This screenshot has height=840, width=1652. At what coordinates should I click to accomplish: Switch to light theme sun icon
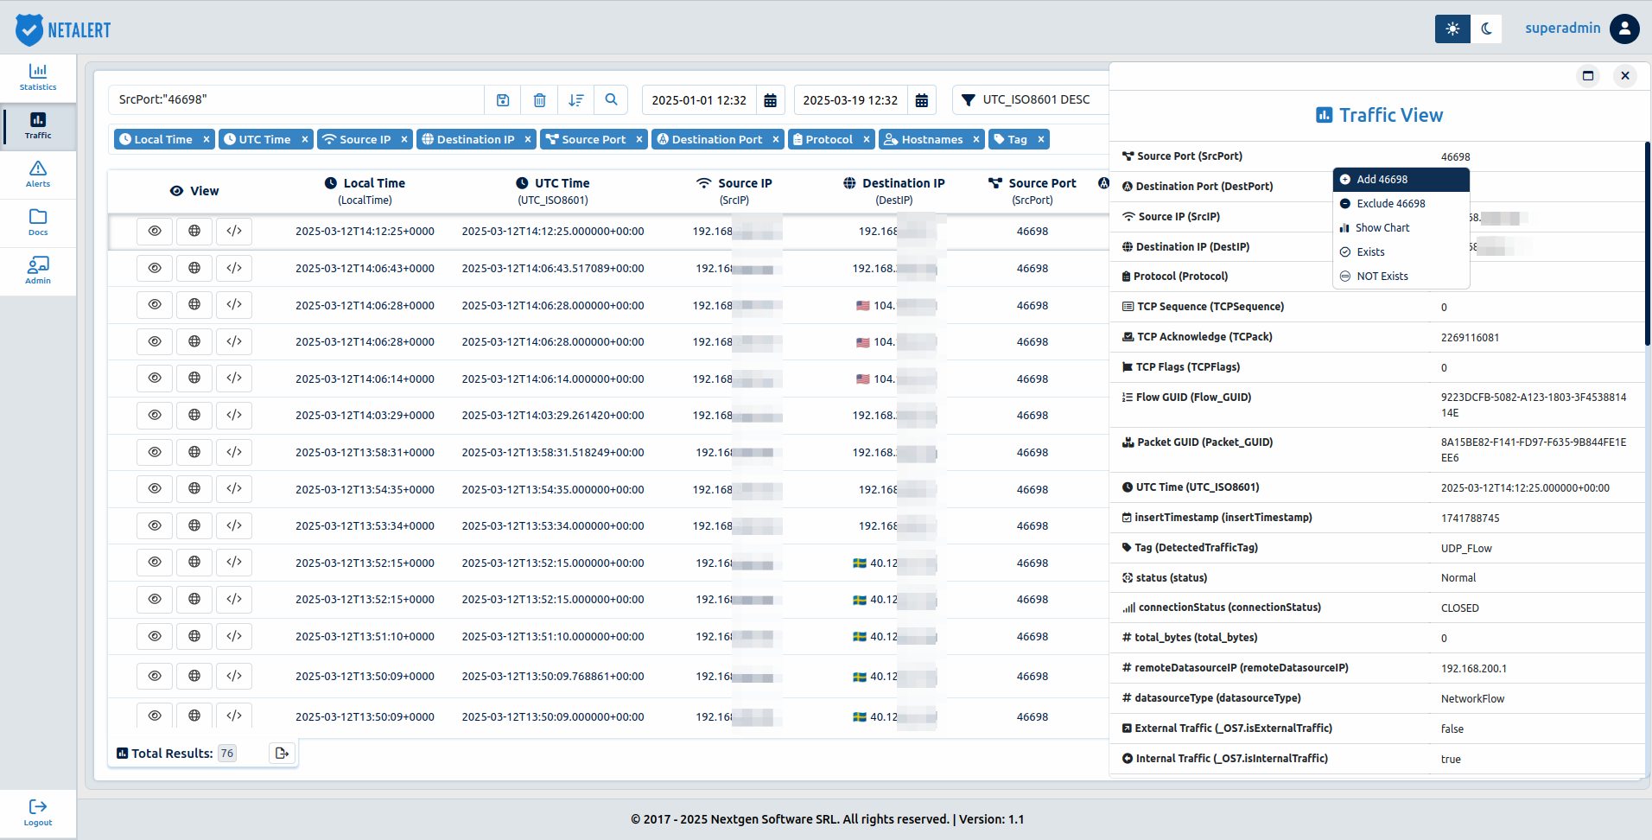[x=1452, y=29]
